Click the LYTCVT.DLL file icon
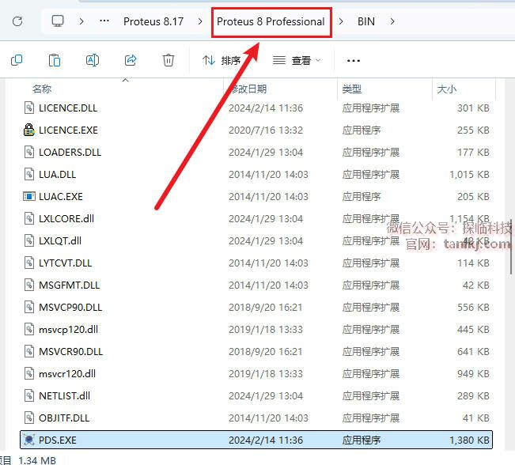 [x=29, y=263]
